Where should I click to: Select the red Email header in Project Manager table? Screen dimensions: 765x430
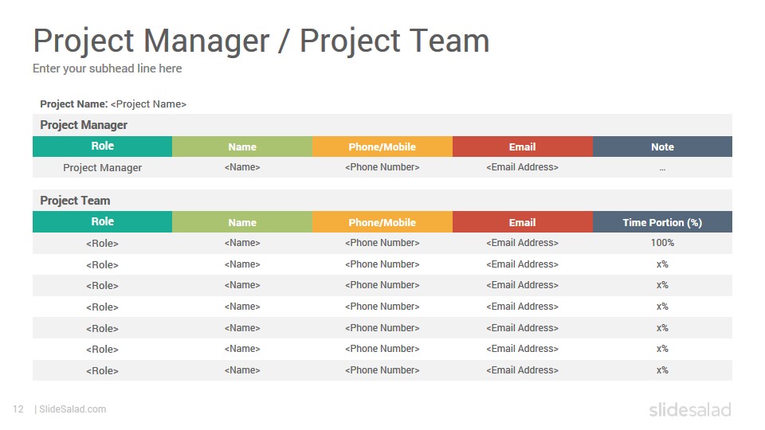coord(523,147)
